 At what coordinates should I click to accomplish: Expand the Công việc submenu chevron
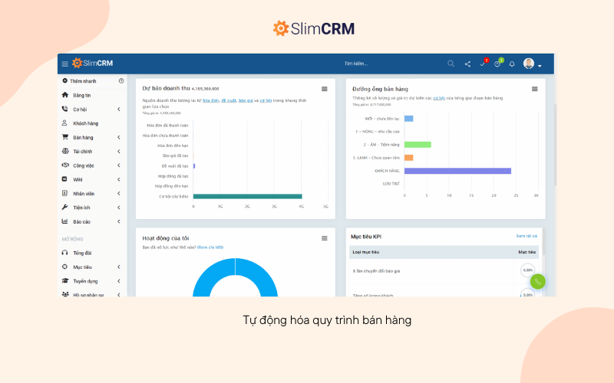click(119, 165)
